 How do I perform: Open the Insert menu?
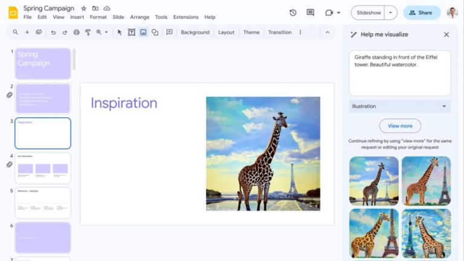point(77,18)
